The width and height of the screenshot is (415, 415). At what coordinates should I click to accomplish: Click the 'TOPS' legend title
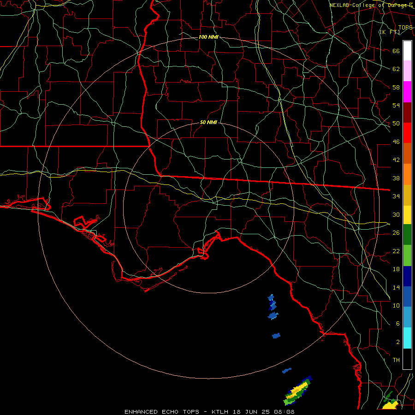pos(405,28)
